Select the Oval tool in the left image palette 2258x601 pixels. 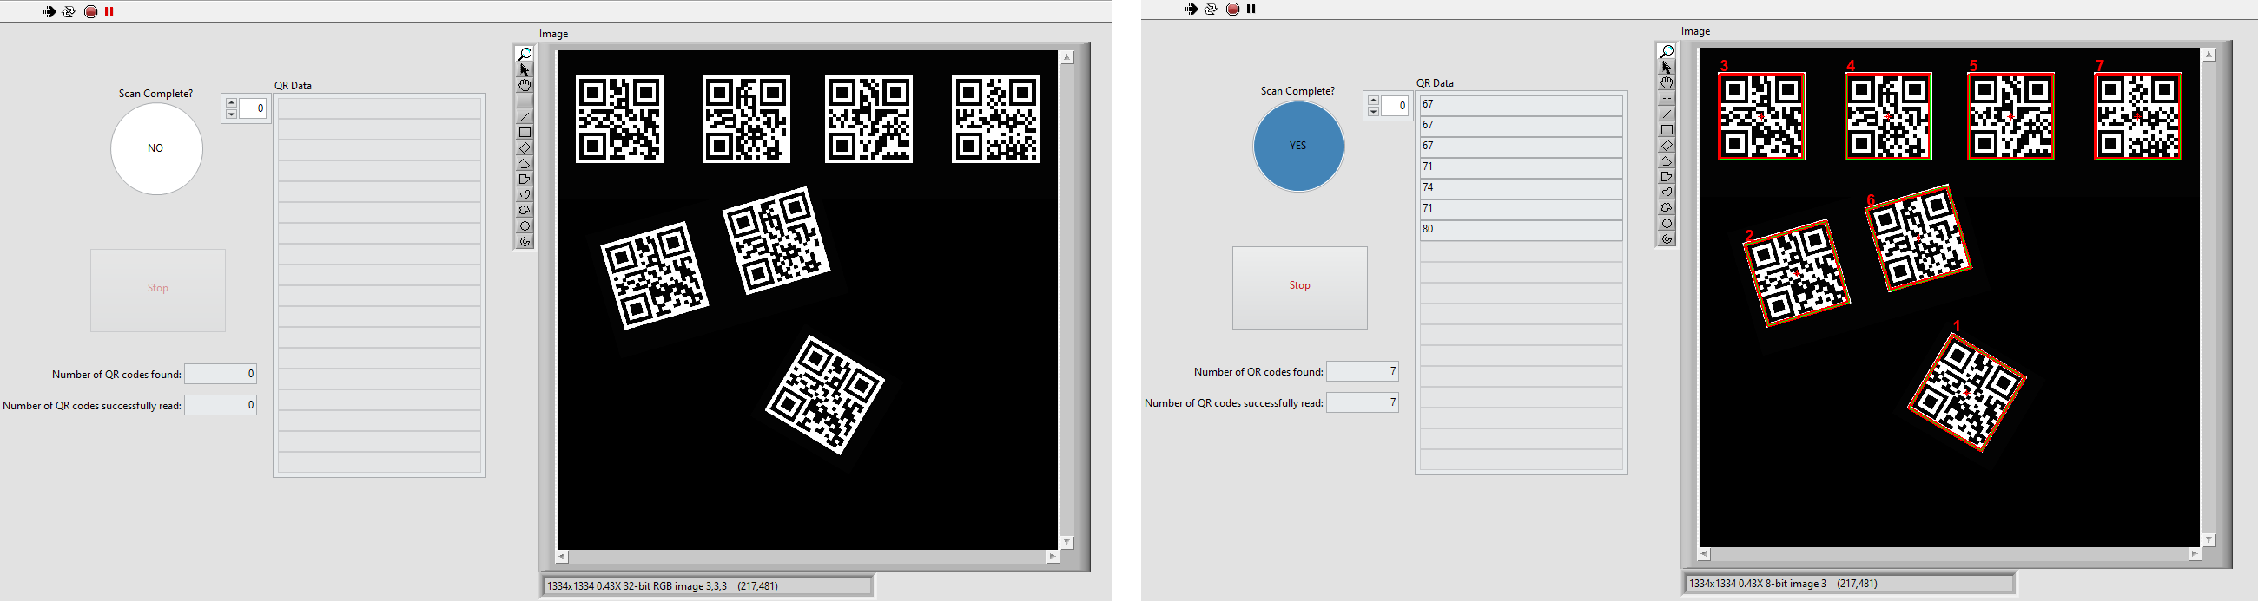pos(525,226)
